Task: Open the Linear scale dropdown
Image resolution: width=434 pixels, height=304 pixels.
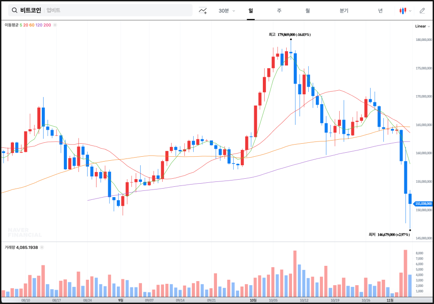Action: tap(422, 26)
